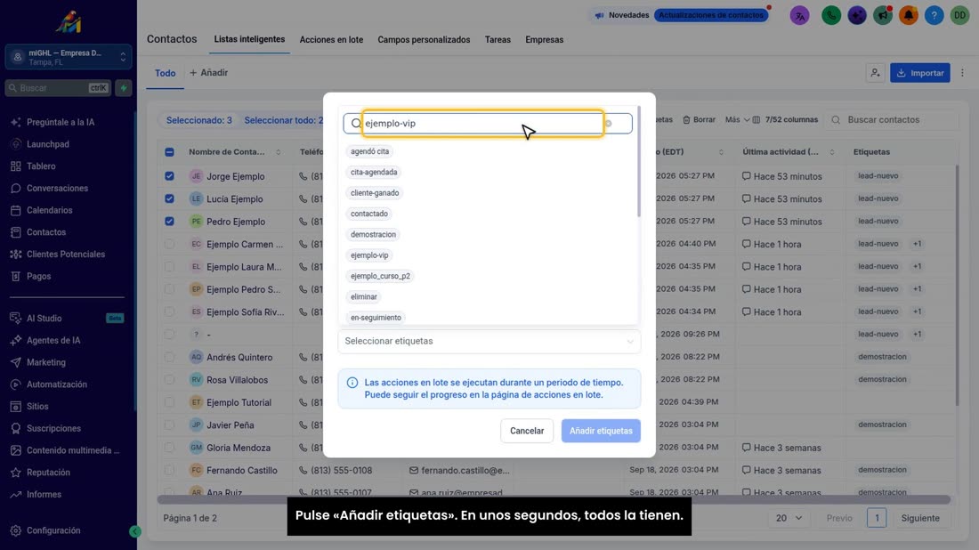
Task: Open the three-dot options menu near Importar
Action: 962,73
